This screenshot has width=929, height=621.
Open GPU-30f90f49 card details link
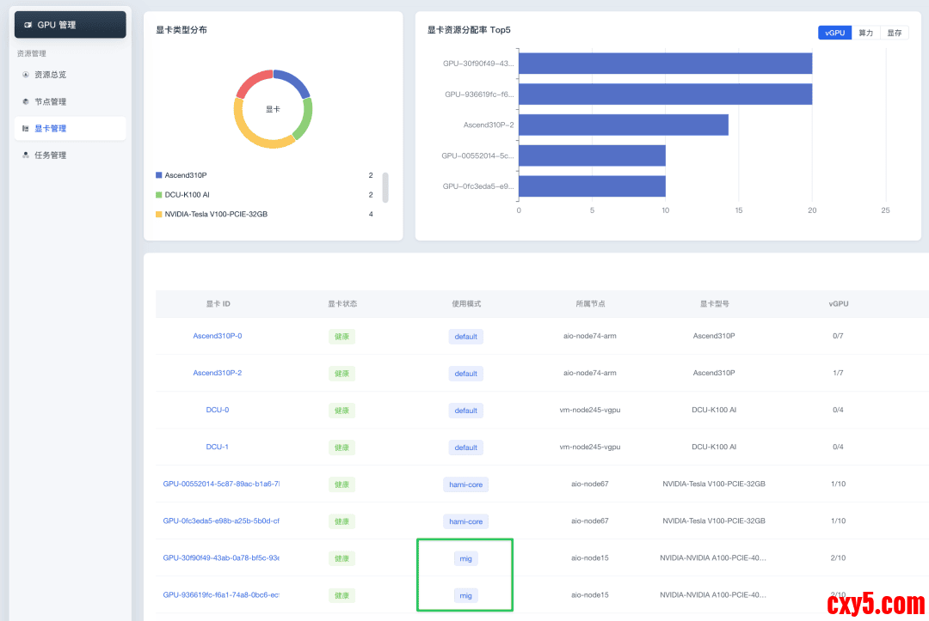click(221, 557)
